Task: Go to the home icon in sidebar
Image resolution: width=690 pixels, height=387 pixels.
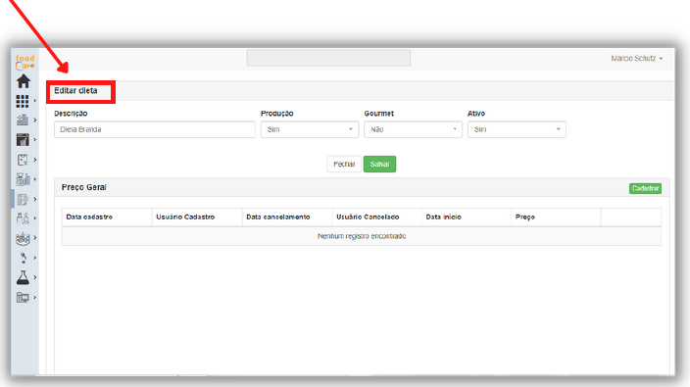Action: 24,81
